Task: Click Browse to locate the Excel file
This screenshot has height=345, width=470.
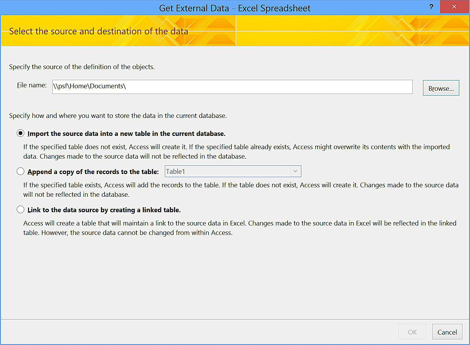Action: point(441,88)
